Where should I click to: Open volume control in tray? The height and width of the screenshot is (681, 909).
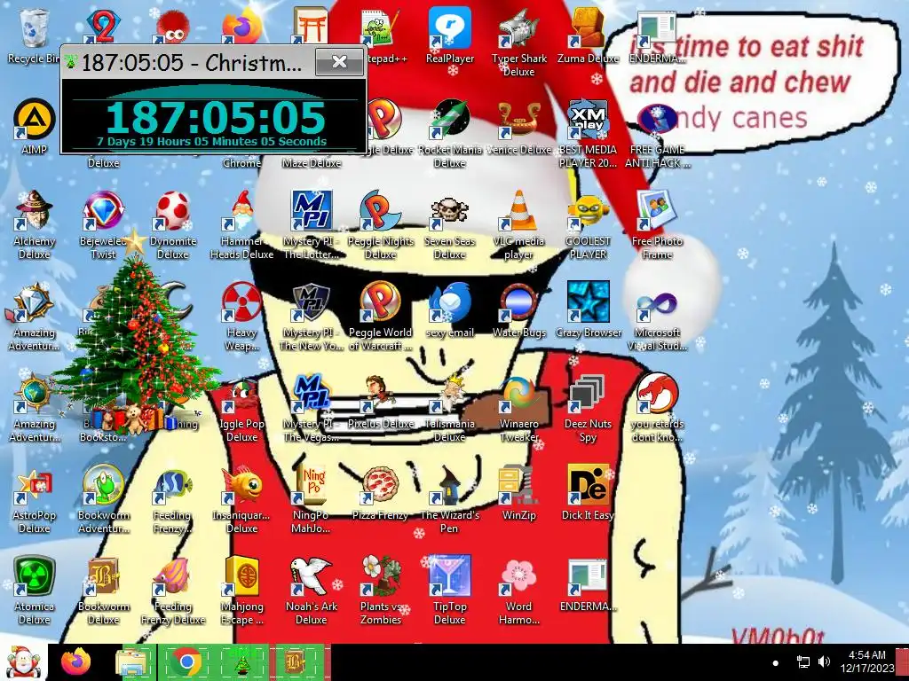824,661
